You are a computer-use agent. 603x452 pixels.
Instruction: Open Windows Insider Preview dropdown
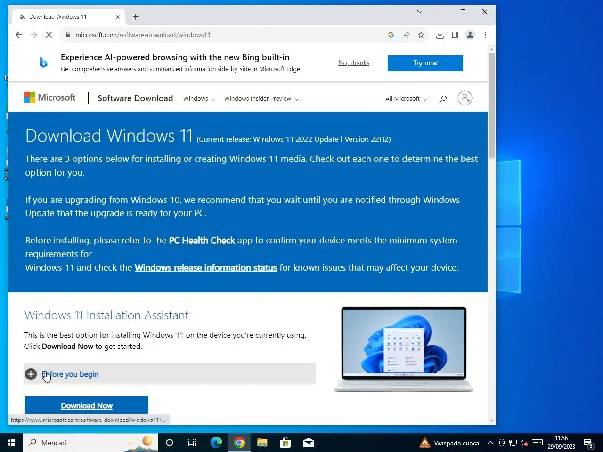(x=261, y=99)
